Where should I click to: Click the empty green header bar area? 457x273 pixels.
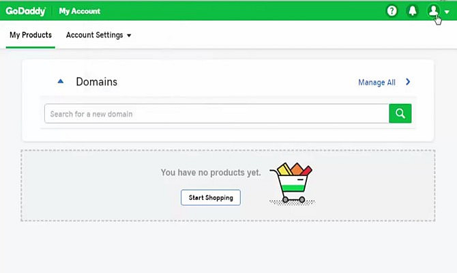239,11
